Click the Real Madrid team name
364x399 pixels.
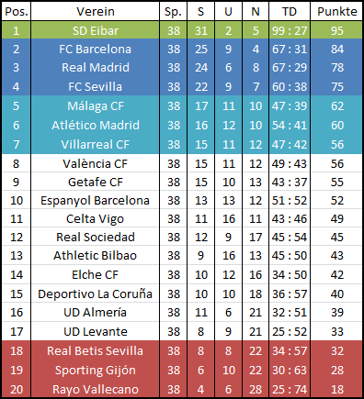(x=96, y=68)
